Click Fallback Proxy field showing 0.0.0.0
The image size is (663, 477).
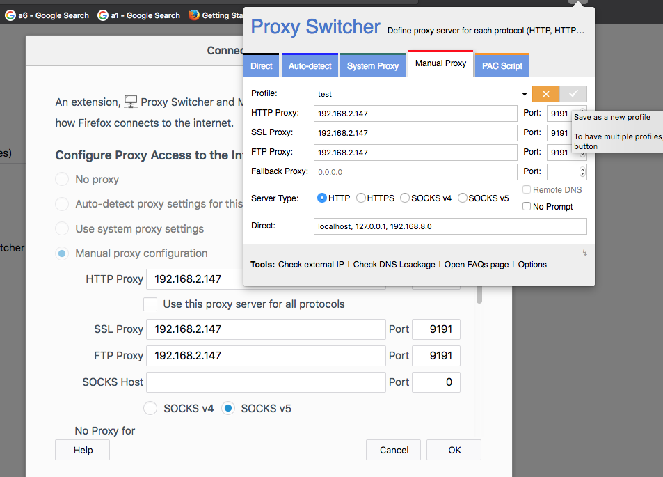(x=415, y=172)
